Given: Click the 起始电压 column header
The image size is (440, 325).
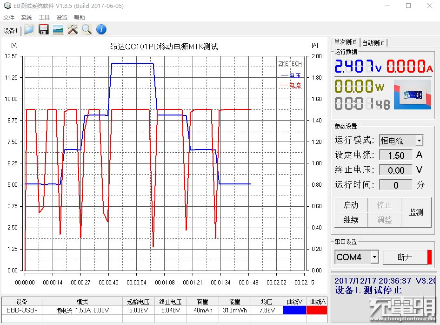Looking at the screenshot, I should click(138, 302).
